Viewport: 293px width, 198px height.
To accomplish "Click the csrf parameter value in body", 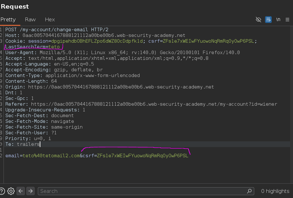I will coord(143,156).
